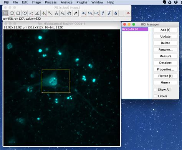The image size is (182, 150).
Task: Open the Image menu
Action: pos(36,2)
